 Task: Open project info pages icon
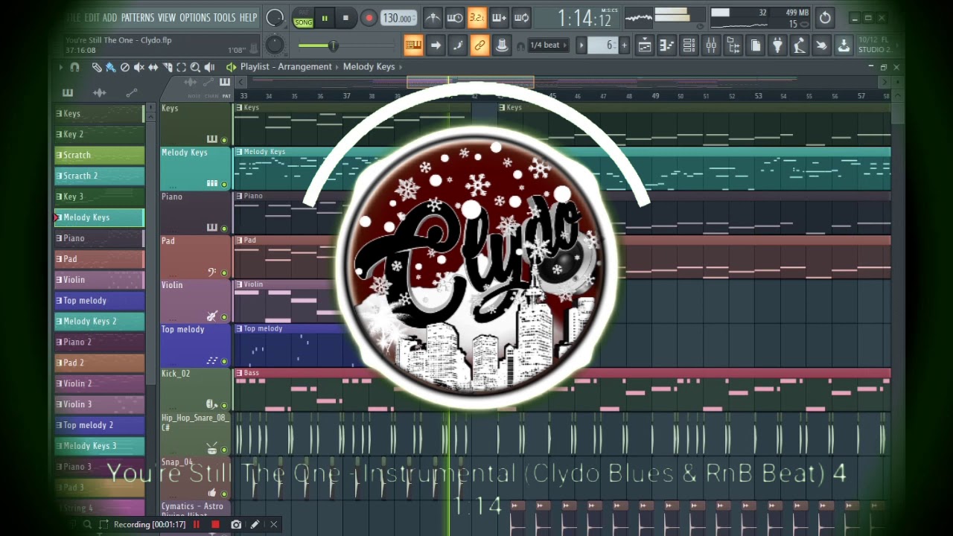tap(756, 45)
